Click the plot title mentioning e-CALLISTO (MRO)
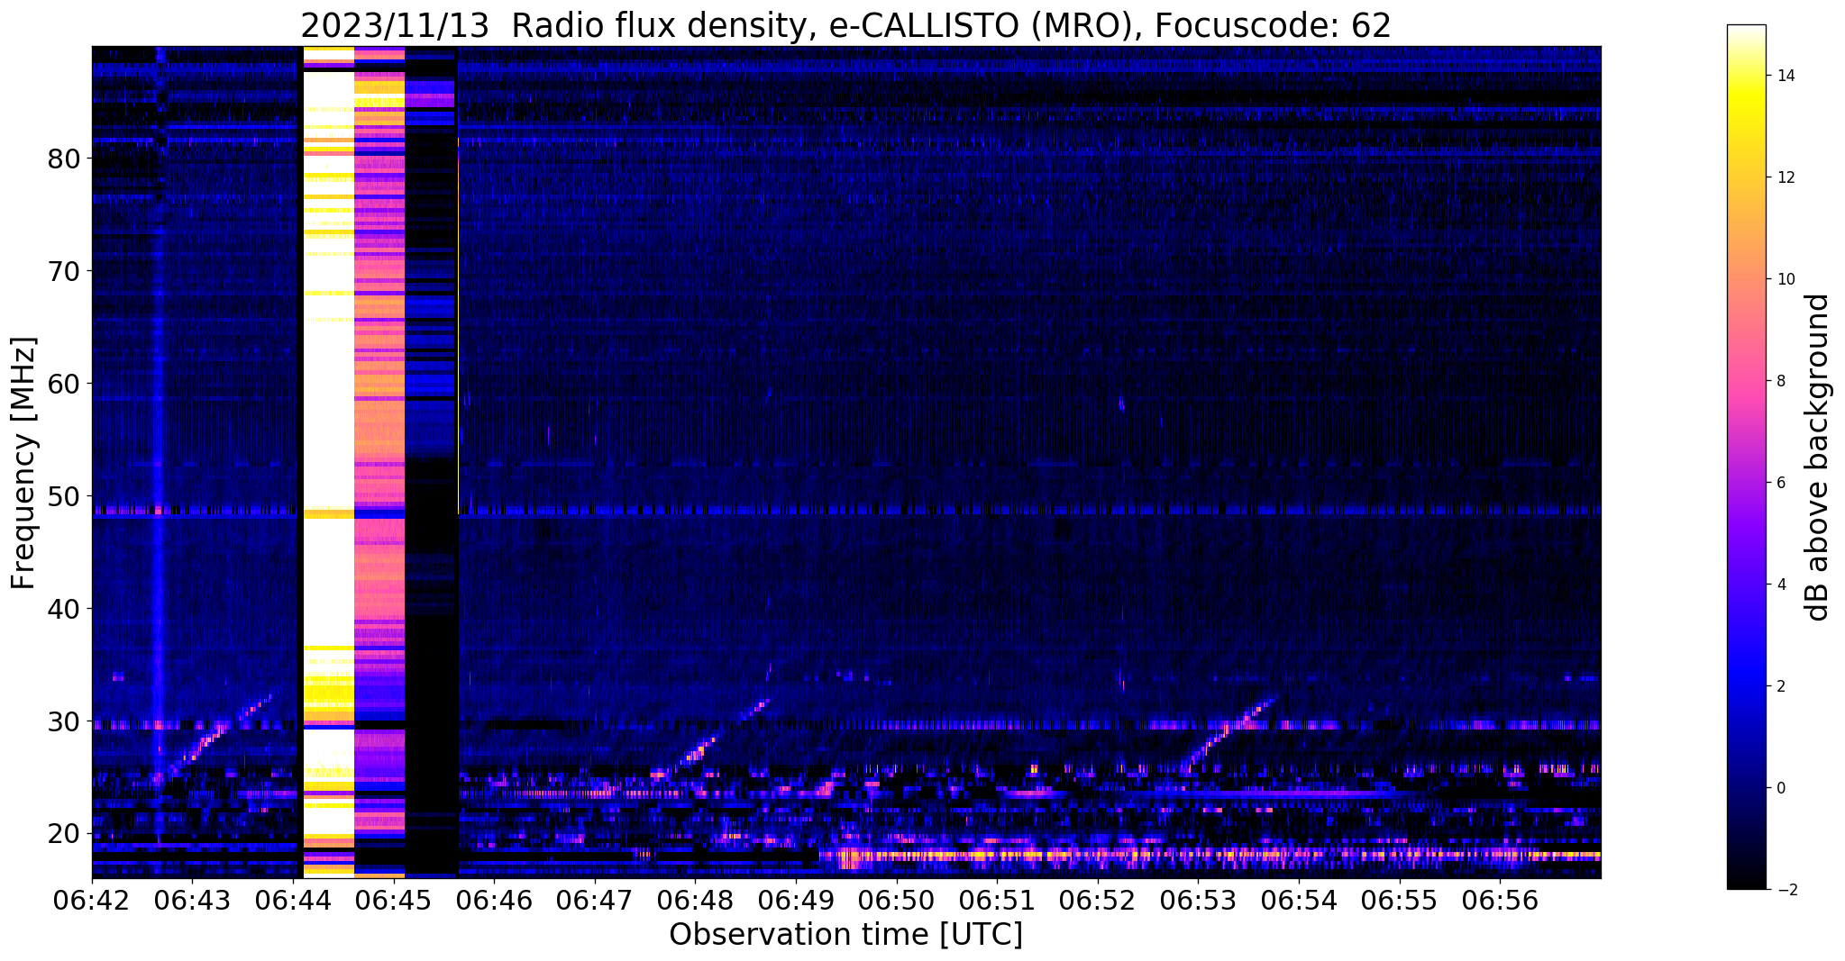 click(845, 25)
